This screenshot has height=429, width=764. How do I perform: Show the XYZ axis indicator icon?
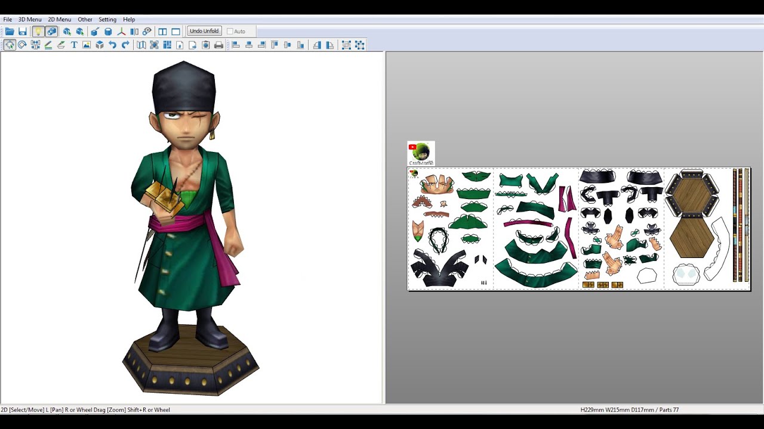coord(121,32)
